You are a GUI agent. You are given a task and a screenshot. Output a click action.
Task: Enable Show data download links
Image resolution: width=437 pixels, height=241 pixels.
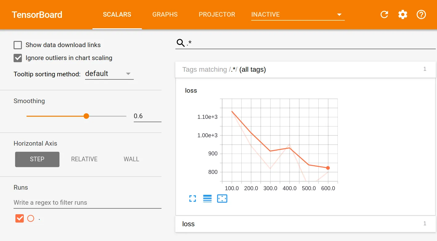(18, 45)
